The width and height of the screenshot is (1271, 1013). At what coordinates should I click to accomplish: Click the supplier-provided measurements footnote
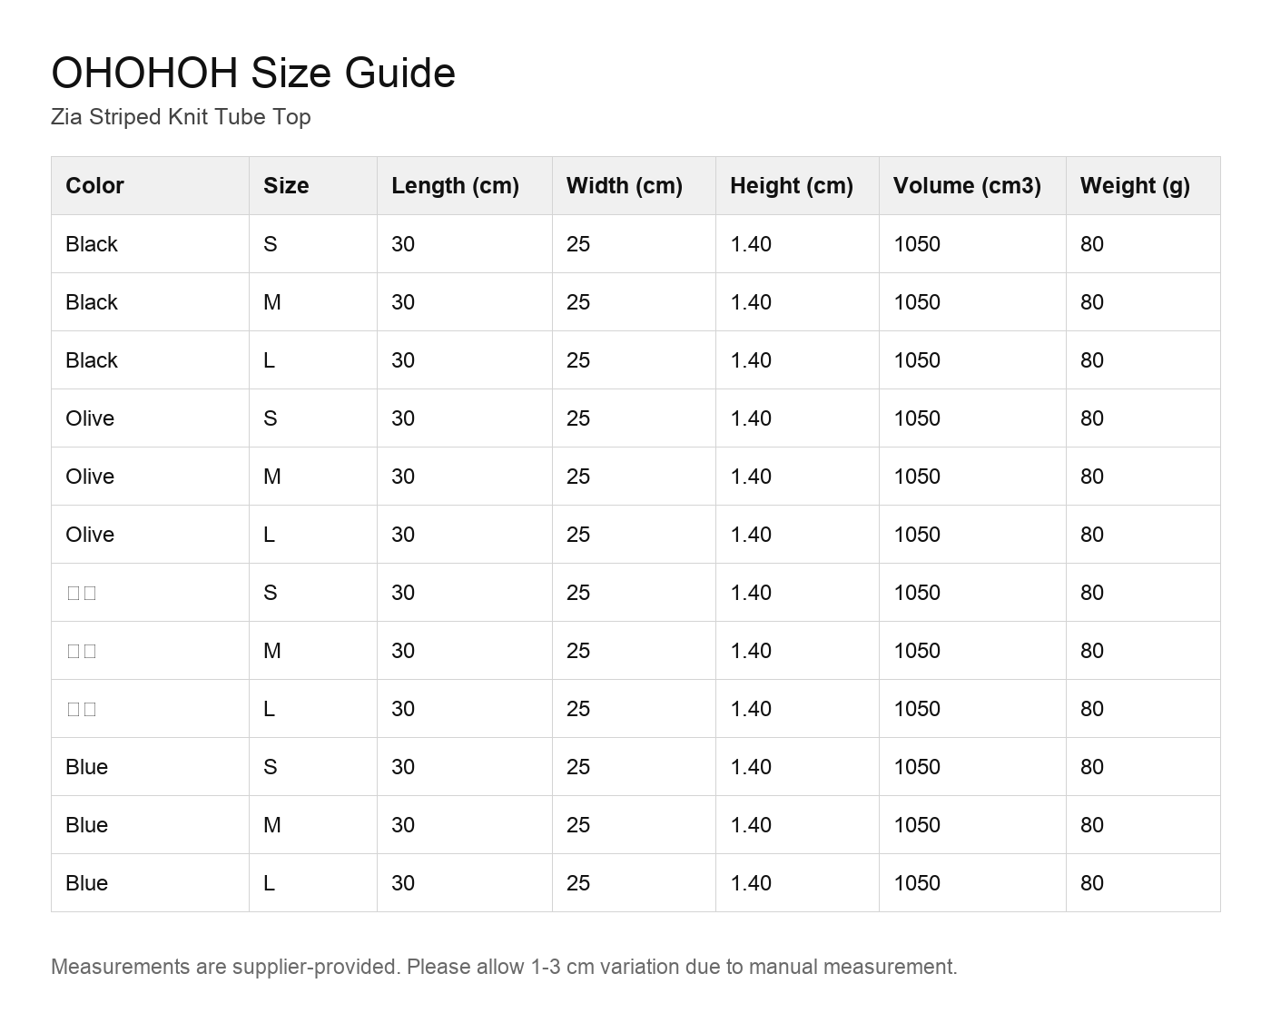tap(504, 967)
